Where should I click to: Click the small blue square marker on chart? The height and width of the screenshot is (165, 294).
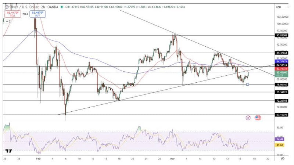(247, 85)
